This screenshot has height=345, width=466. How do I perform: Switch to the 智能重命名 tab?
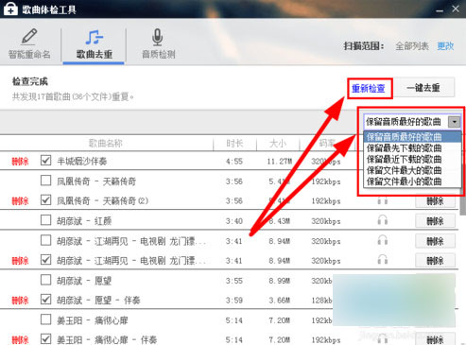point(29,43)
